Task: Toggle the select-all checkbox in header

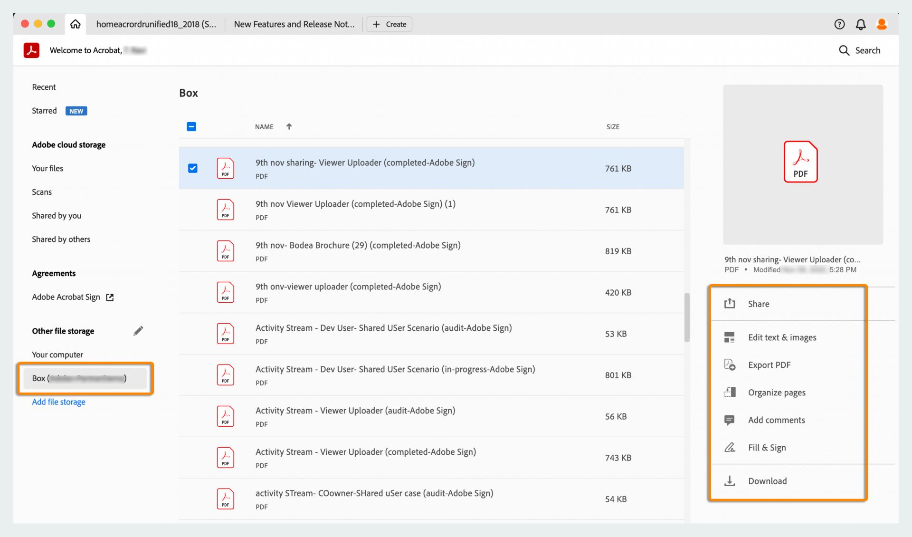Action: pyautogui.click(x=191, y=126)
